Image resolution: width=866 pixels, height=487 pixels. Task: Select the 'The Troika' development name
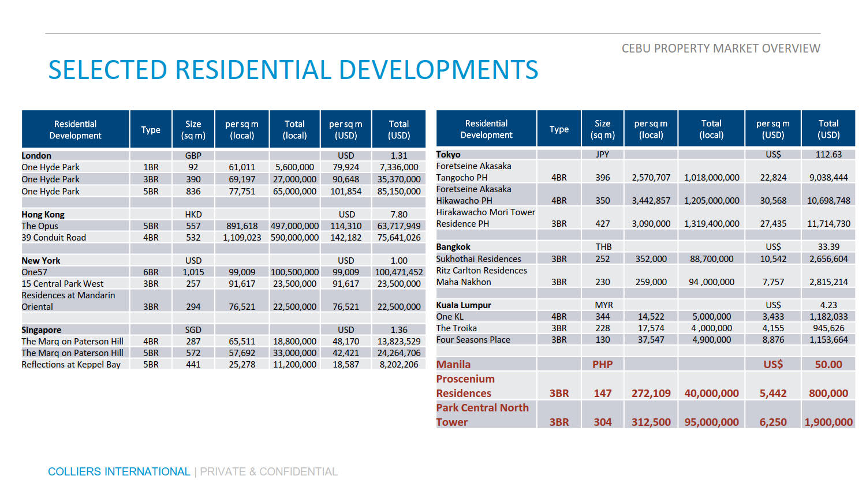(456, 328)
